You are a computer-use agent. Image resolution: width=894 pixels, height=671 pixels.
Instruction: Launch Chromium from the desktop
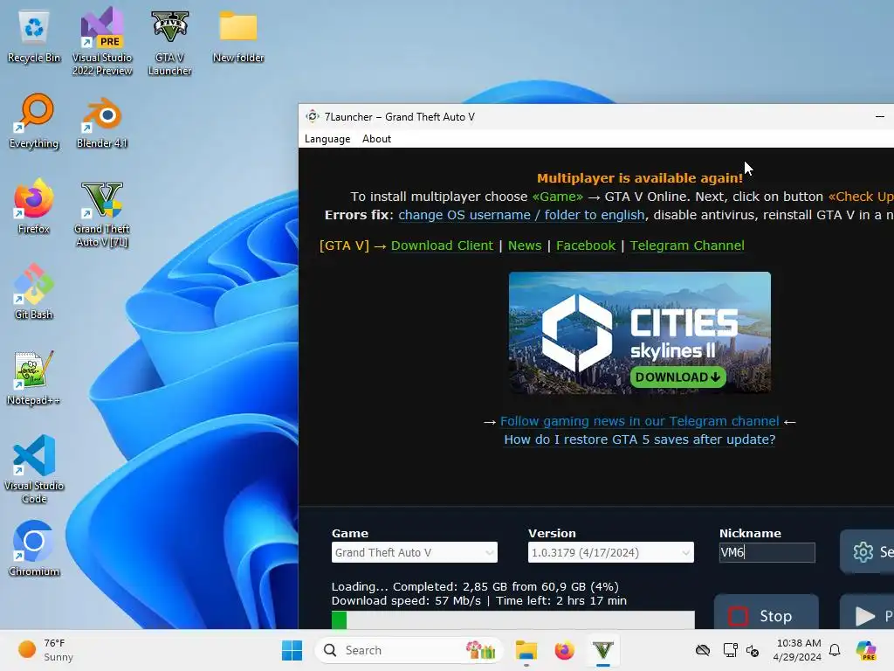(x=34, y=549)
